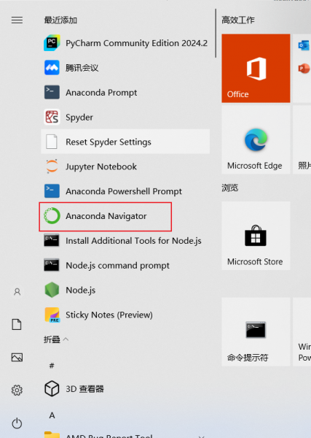
Task: Click the Anaconda Prompt terminal icon
Action: pos(52,92)
